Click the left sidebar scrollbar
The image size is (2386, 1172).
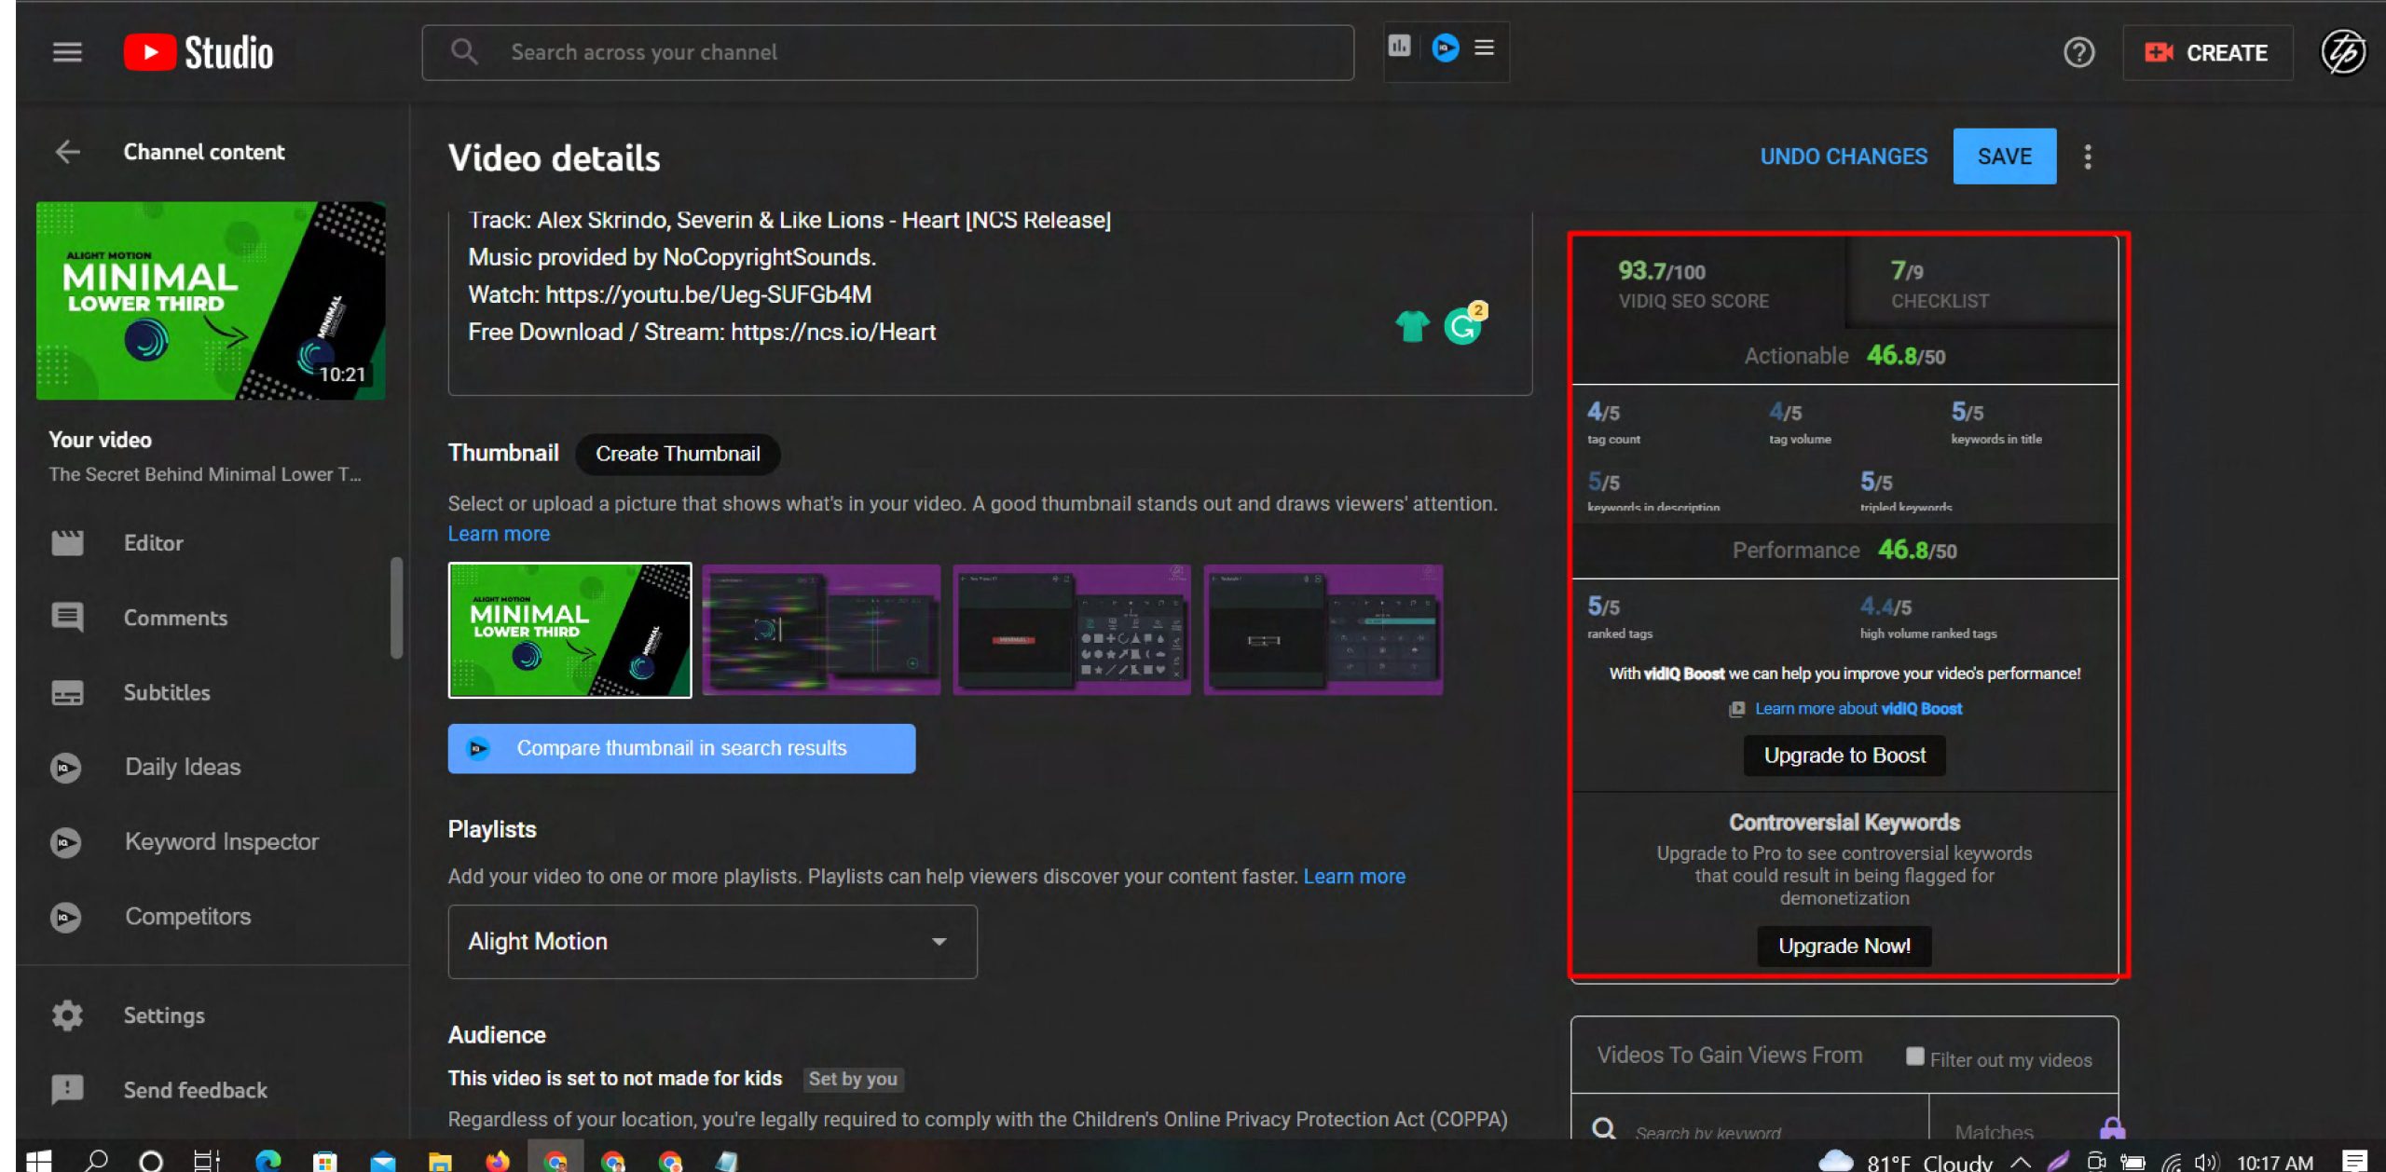tap(396, 607)
